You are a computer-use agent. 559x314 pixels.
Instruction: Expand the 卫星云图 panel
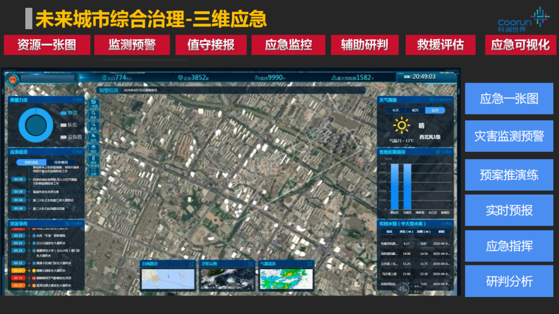coord(251,264)
